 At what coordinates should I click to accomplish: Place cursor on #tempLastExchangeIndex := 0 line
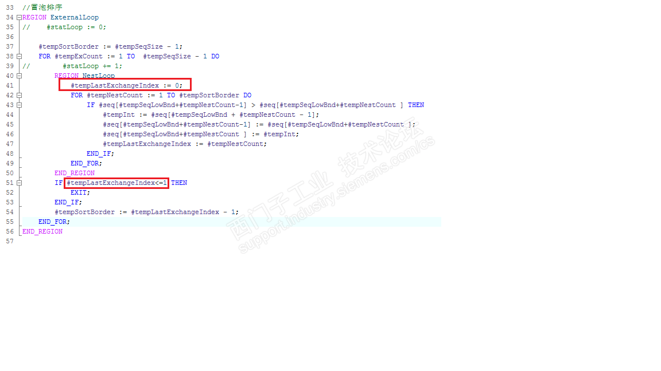(126, 85)
